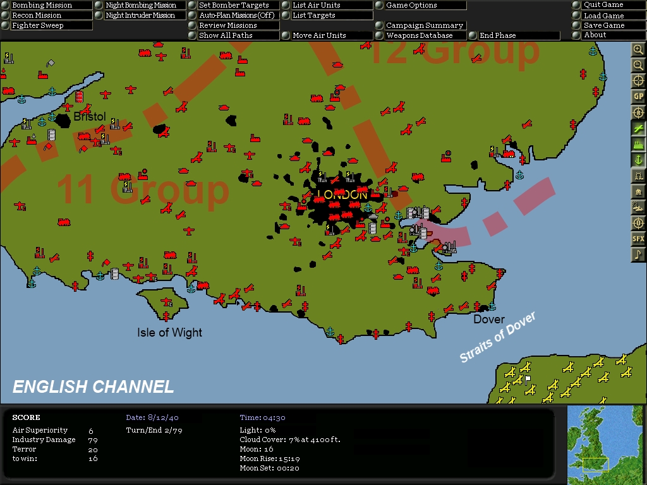
Task: Click the Terror score line
Action: [x=54, y=449]
